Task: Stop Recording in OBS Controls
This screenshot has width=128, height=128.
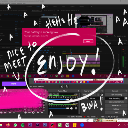Action: 115,98
